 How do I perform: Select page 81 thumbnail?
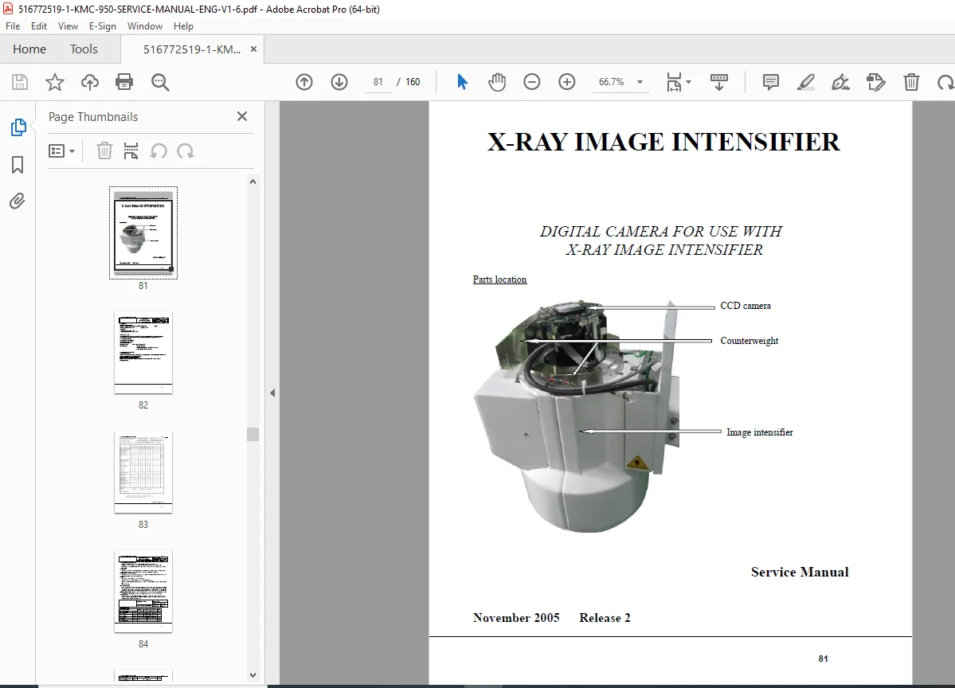[x=143, y=233]
